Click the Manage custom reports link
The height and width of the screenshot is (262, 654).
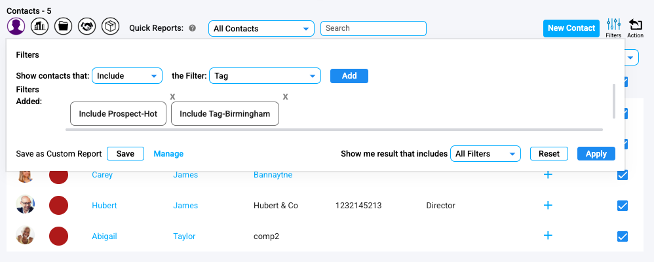pos(168,154)
